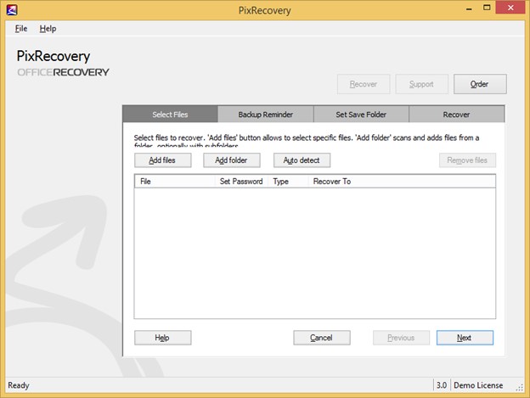Click the Add files button
This screenshot has width=530, height=398.
click(162, 160)
